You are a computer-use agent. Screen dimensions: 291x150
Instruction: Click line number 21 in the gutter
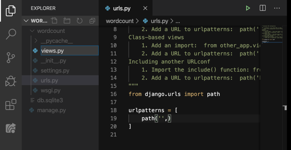click(113, 135)
